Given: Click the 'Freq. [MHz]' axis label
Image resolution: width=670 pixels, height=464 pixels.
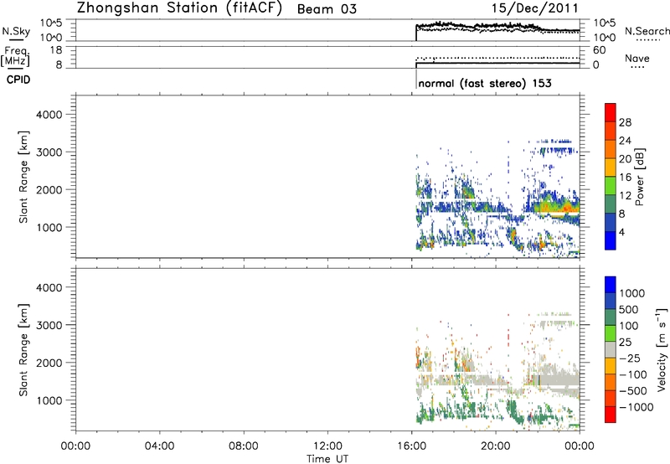Looking at the screenshot, I should [17, 56].
